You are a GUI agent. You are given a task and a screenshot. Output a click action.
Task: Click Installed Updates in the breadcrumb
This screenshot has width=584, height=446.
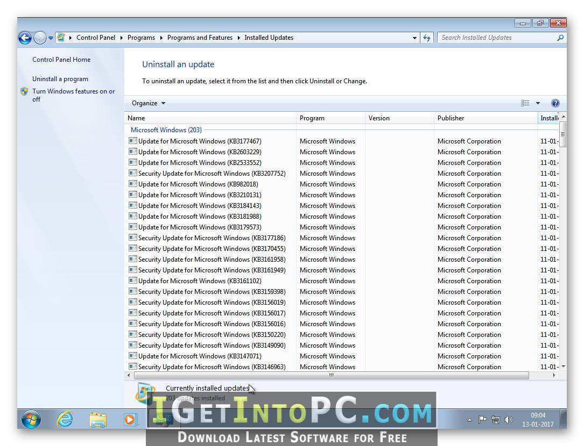click(269, 38)
